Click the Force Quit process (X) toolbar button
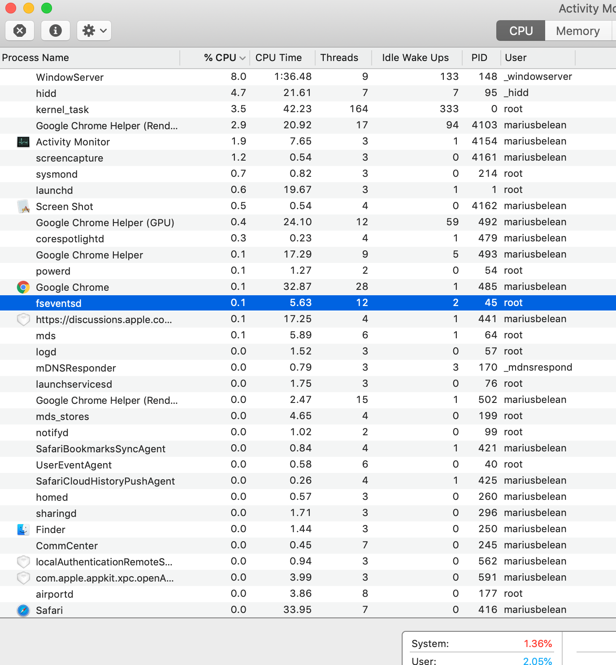 tap(20, 31)
